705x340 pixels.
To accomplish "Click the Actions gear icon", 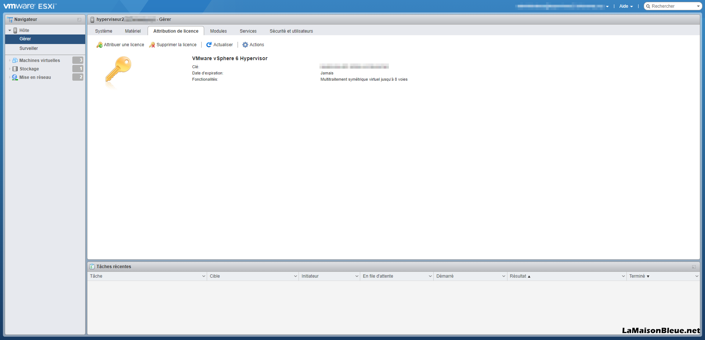I will (x=245, y=45).
